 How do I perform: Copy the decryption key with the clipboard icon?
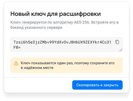click(x=117, y=42)
